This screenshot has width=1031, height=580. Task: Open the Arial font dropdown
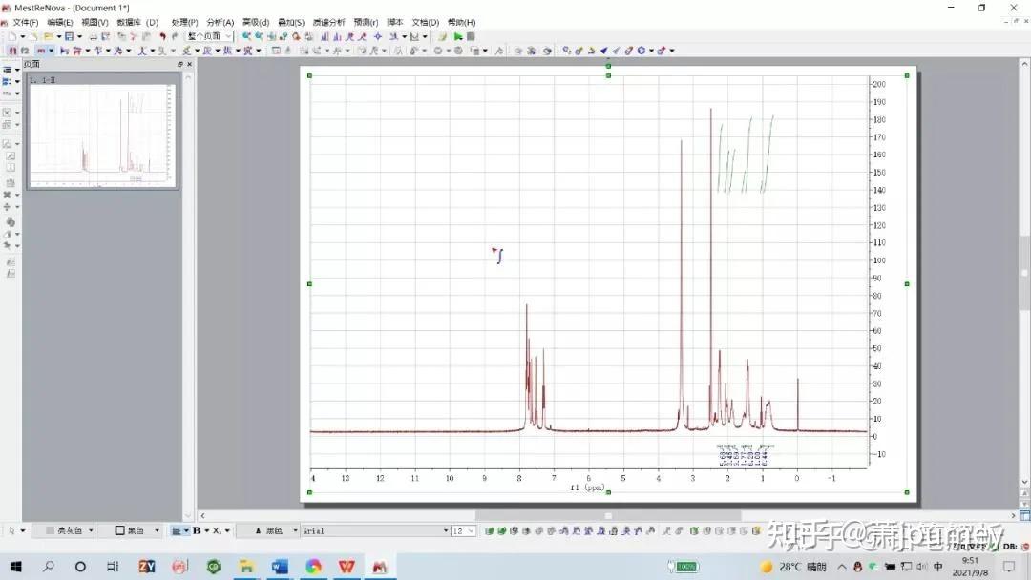tap(375, 530)
